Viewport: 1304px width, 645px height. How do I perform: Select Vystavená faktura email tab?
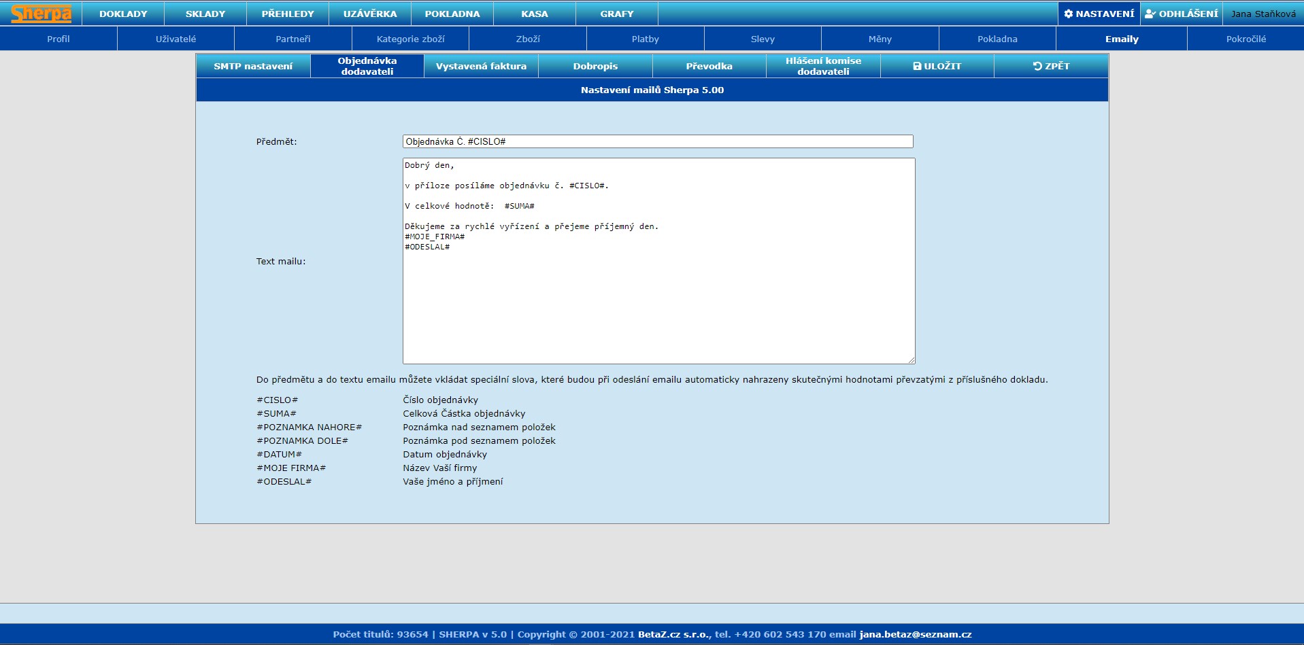pyautogui.click(x=481, y=66)
